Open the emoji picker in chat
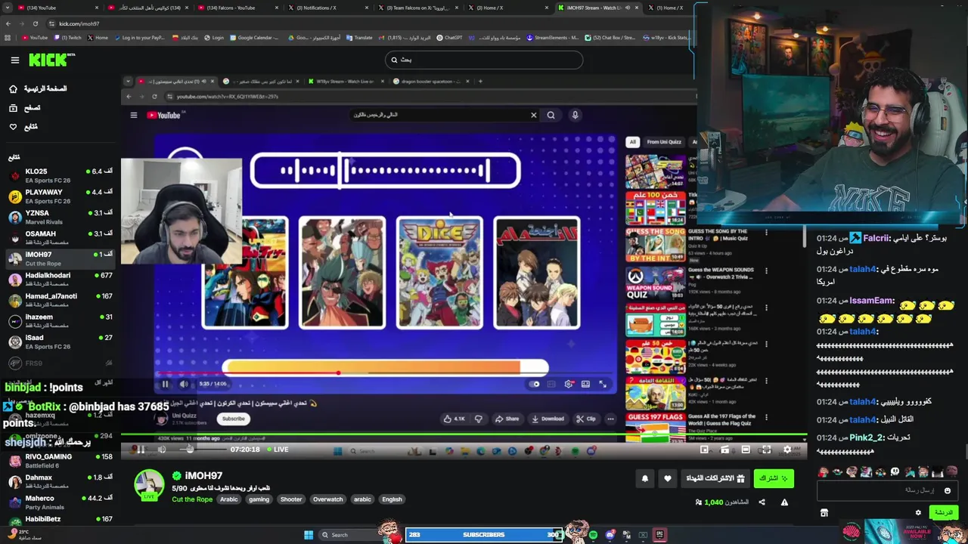The height and width of the screenshot is (544, 968). click(947, 490)
